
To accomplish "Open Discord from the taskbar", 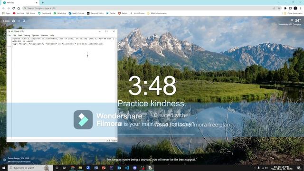I will point(135,168).
